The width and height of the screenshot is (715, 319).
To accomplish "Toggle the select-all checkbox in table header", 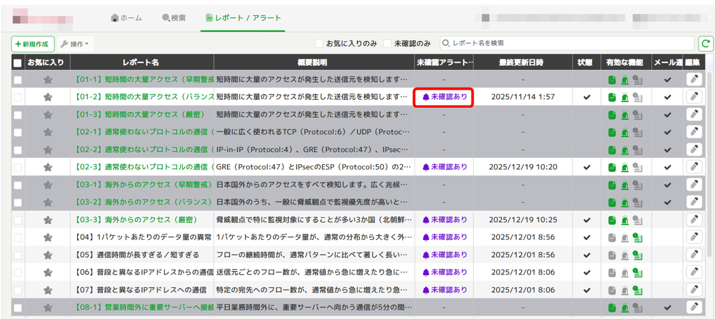I will (17, 63).
